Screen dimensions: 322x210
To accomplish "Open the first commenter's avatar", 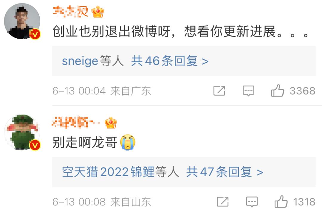I will pyautogui.click(x=22, y=21).
